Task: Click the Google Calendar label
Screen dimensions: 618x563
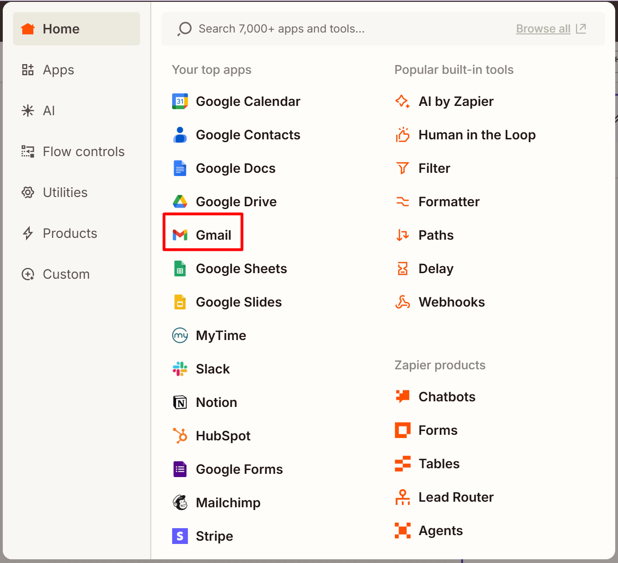Action: click(248, 101)
